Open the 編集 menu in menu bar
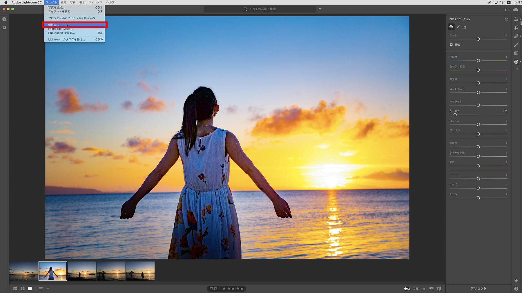This screenshot has height=293, width=522. coord(63,2)
